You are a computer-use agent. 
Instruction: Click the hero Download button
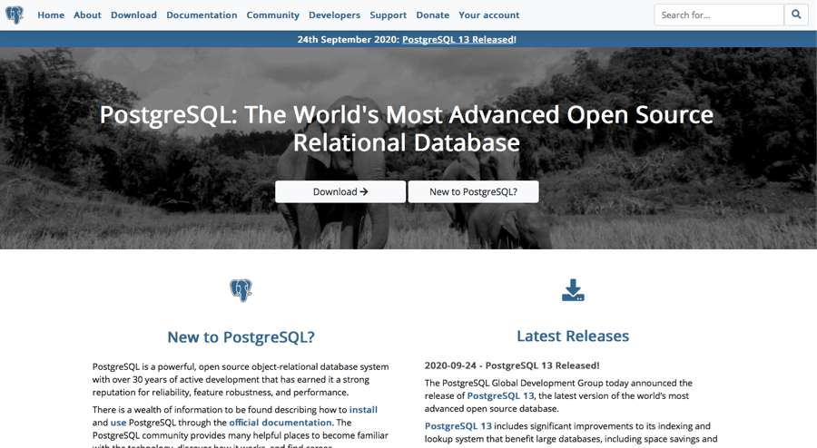tap(340, 191)
